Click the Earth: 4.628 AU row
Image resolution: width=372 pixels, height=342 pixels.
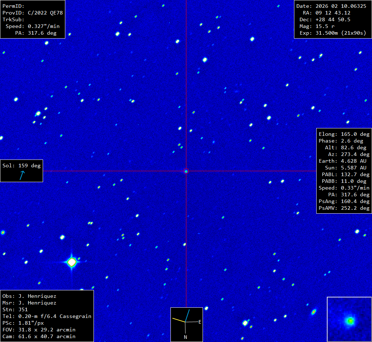344,161
